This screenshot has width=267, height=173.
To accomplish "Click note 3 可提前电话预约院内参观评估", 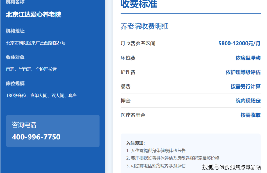I will [156, 166].
